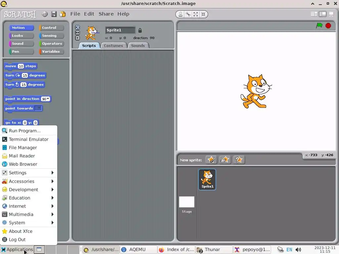Select the Sprite1 thumbnail in sprite list

207,180
